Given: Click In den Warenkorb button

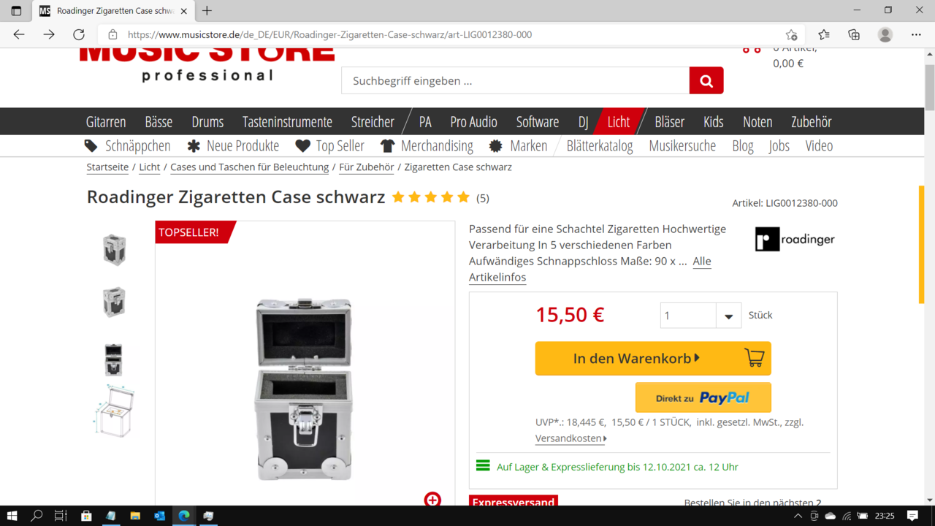Looking at the screenshot, I should pyautogui.click(x=653, y=359).
